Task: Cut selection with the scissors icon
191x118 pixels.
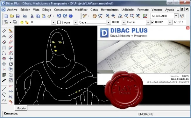Action: pos(32,16)
